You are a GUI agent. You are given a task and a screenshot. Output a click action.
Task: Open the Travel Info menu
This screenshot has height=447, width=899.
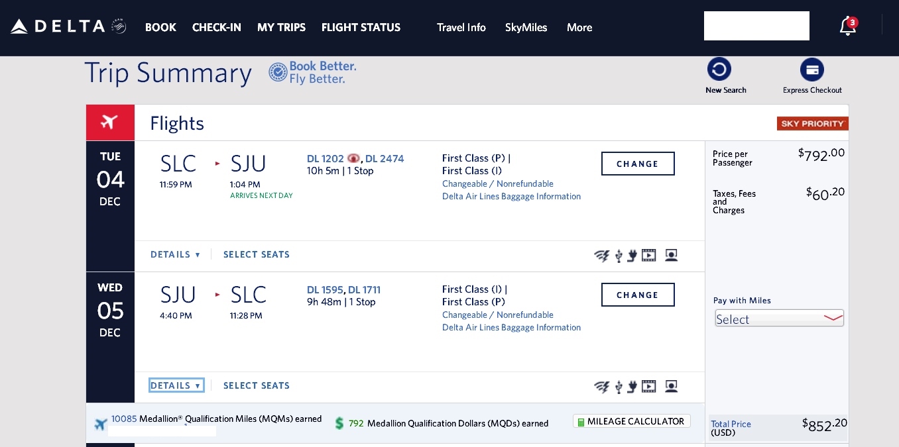461,27
